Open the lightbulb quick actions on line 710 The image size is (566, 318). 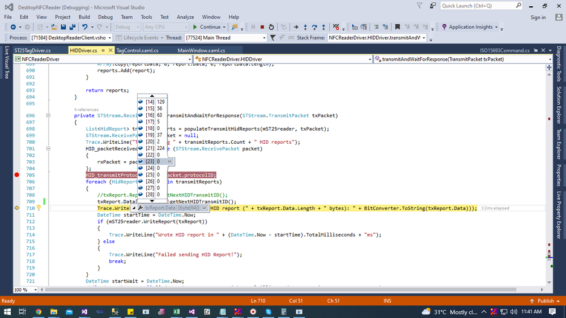pyautogui.click(x=39, y=208)
